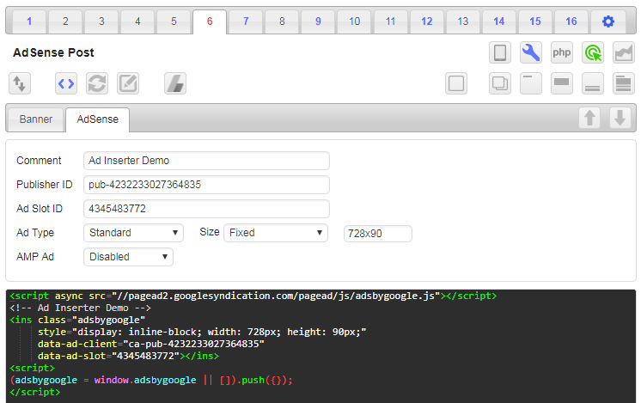The height and width of the screenshot is (403, 641).
Task: Switch to block tab 5
Action: point(174,21)
